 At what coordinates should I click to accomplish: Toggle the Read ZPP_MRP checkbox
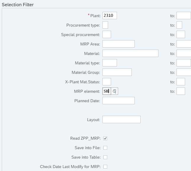[x=105, y=138]
